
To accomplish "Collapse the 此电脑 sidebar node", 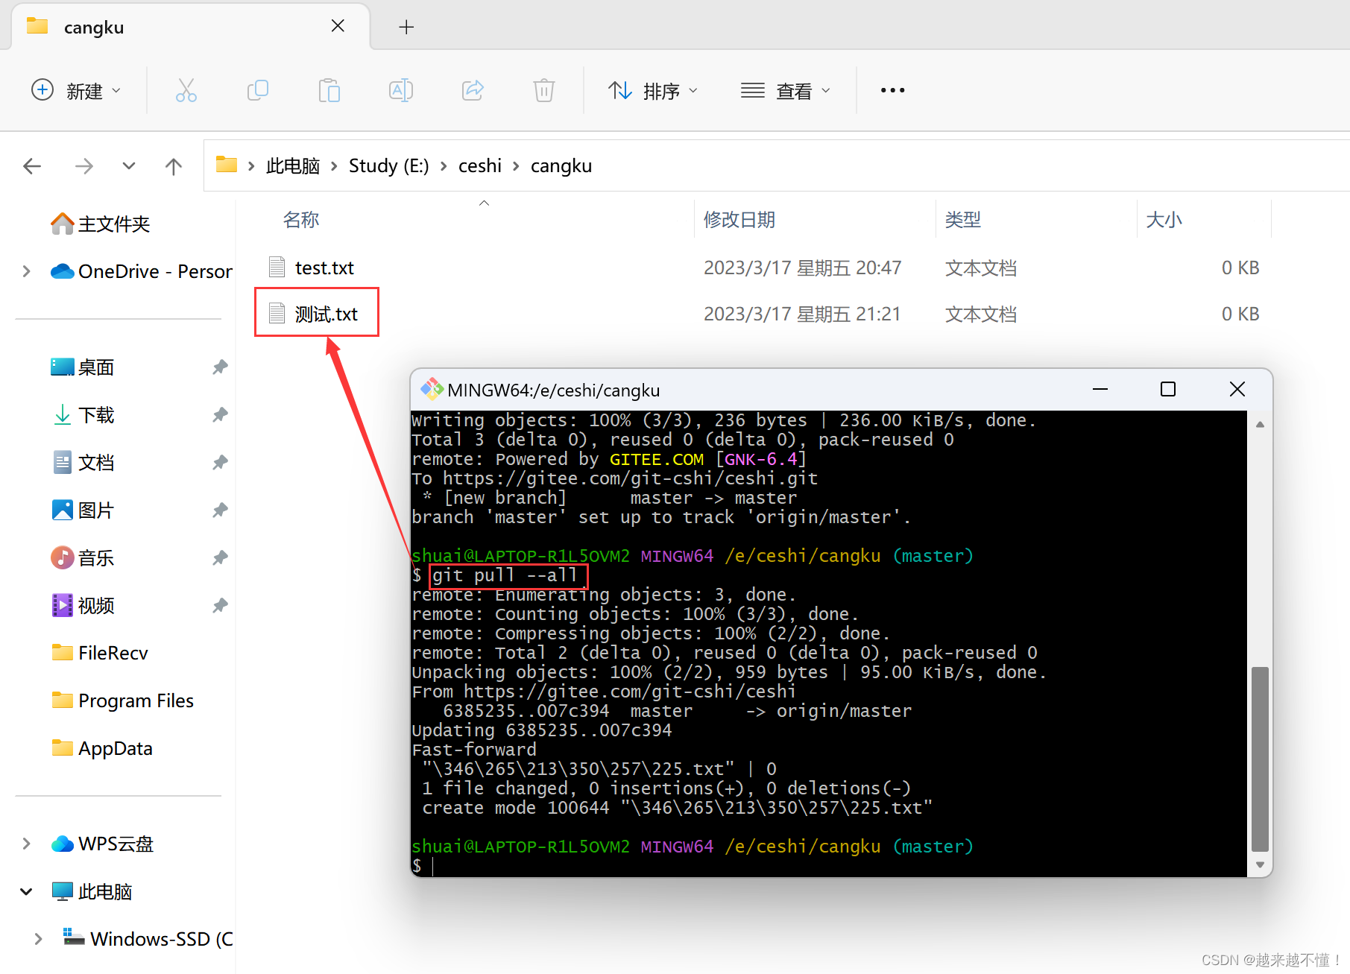I will (26, 891).
